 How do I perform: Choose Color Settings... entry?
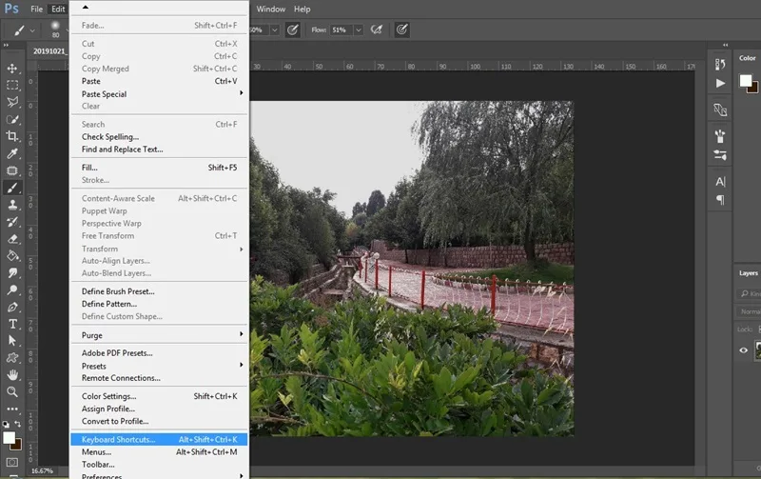pos(159,396)
